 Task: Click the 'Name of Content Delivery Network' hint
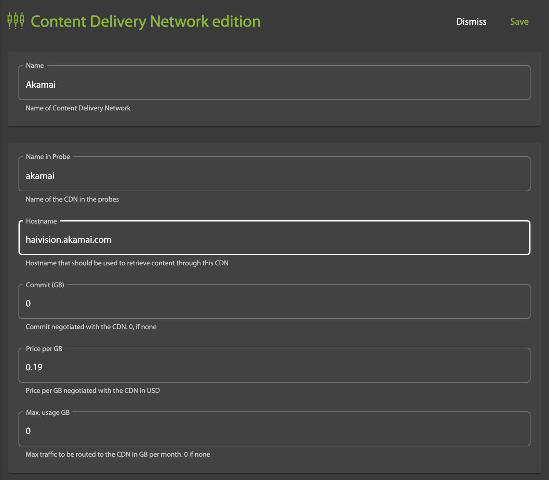(x=78, y=108)
